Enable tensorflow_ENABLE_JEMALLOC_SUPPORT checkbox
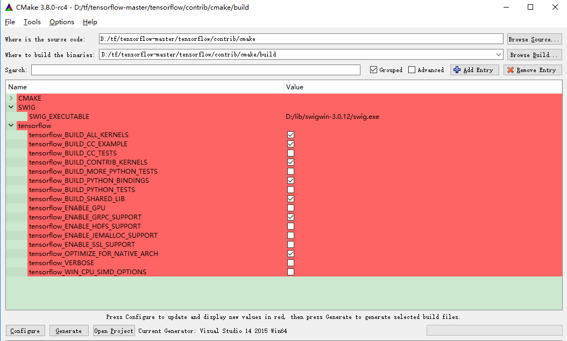The width and height of the screenshot is (567, 341). pyautogui.click(x=290, y=236)
